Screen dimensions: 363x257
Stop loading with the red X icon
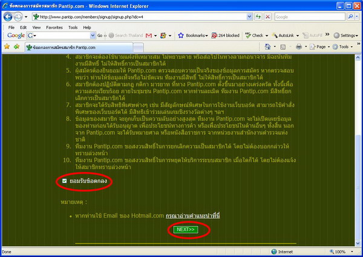pyautogui.click(x=267, y=17)
